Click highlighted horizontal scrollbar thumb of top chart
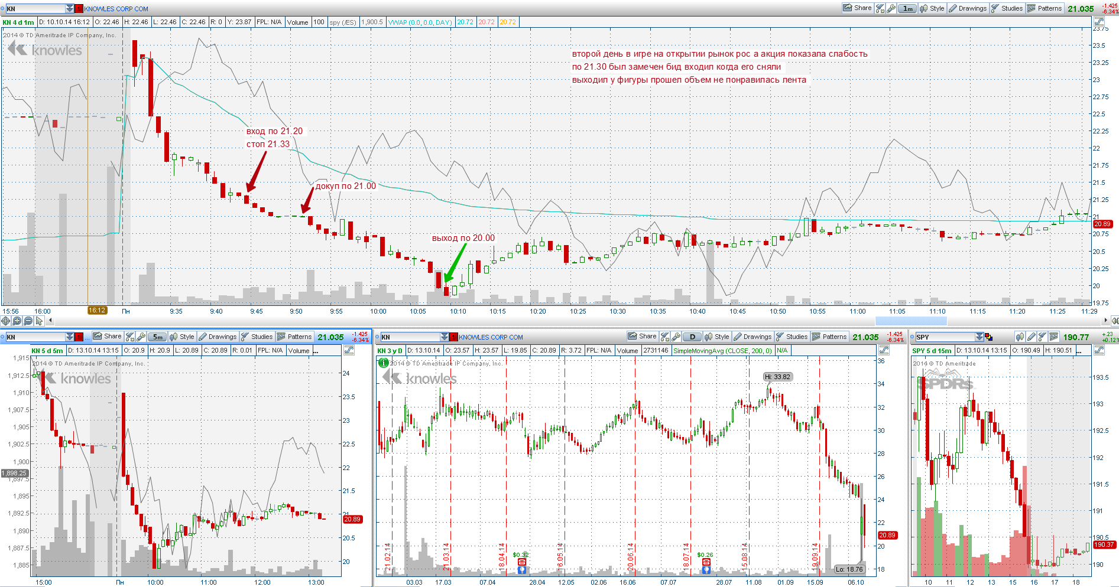This screenshot has height=587, width=1119. 910,321
